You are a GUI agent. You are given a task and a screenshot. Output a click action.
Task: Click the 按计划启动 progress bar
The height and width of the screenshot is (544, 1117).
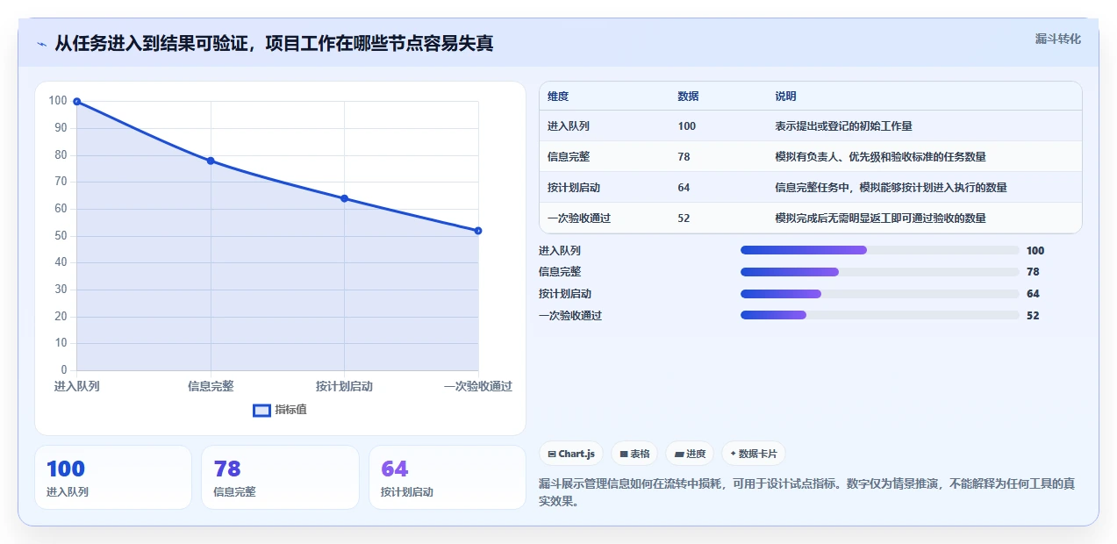[x=880, y=294]
